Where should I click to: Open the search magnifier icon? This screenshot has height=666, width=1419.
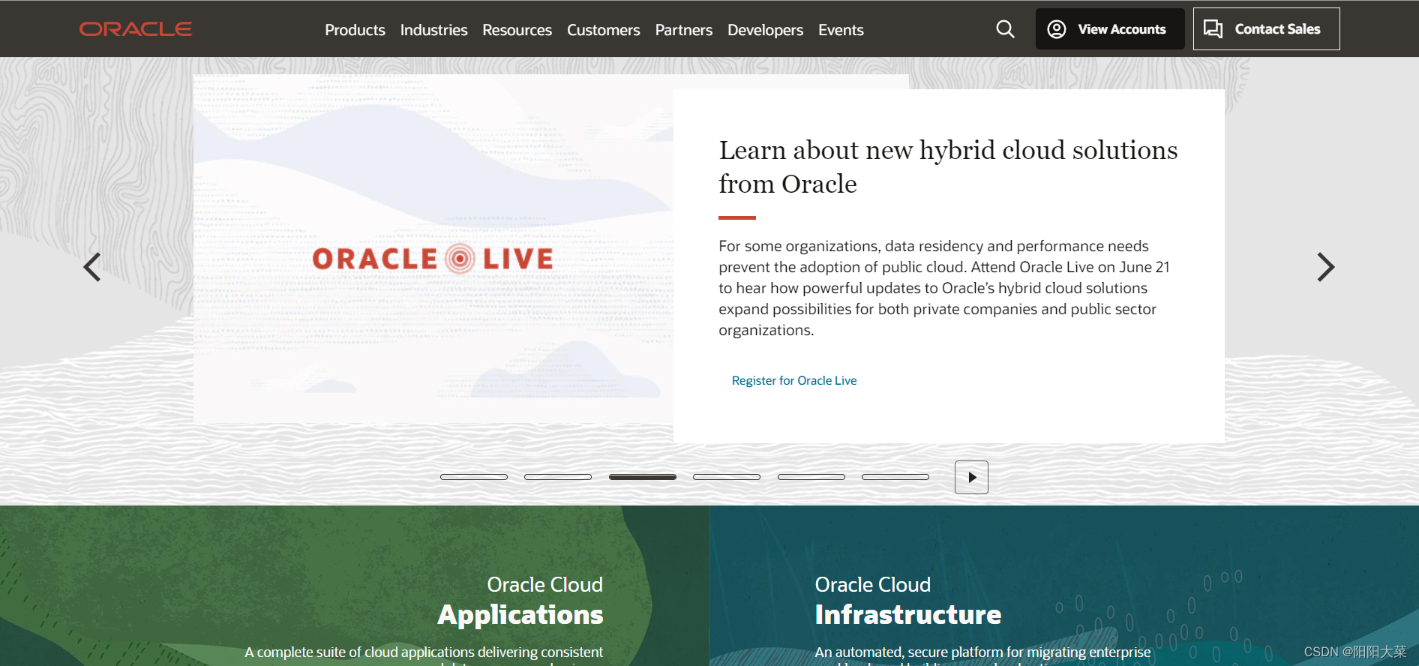(1005, 29)
